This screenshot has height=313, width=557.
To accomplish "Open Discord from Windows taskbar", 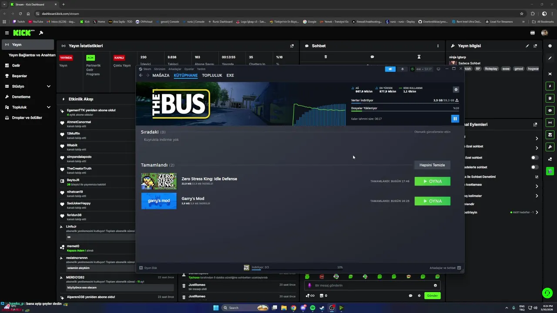I will [x=303, y=308].
